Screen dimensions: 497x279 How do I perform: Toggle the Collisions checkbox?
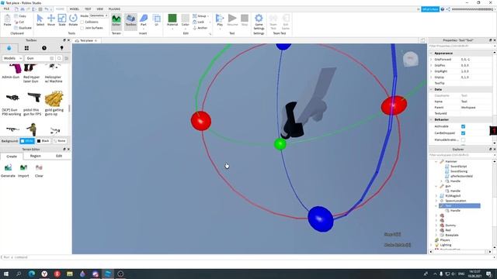pos(82,22)
